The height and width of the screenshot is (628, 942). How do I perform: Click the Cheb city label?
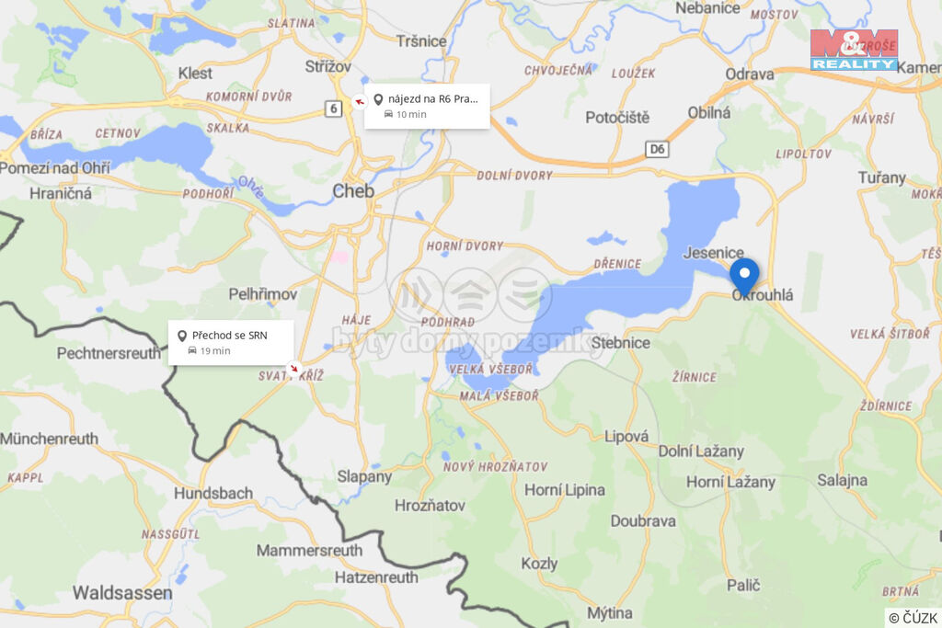(353, 191)
